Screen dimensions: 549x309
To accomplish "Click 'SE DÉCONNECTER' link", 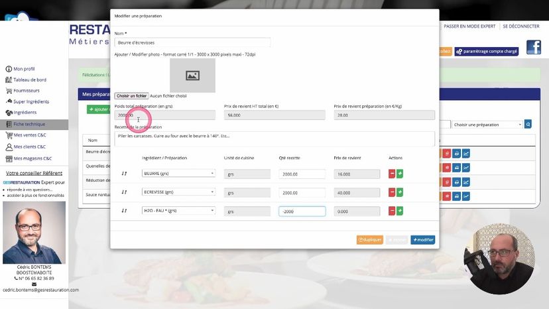I will (x=521, y=27).
